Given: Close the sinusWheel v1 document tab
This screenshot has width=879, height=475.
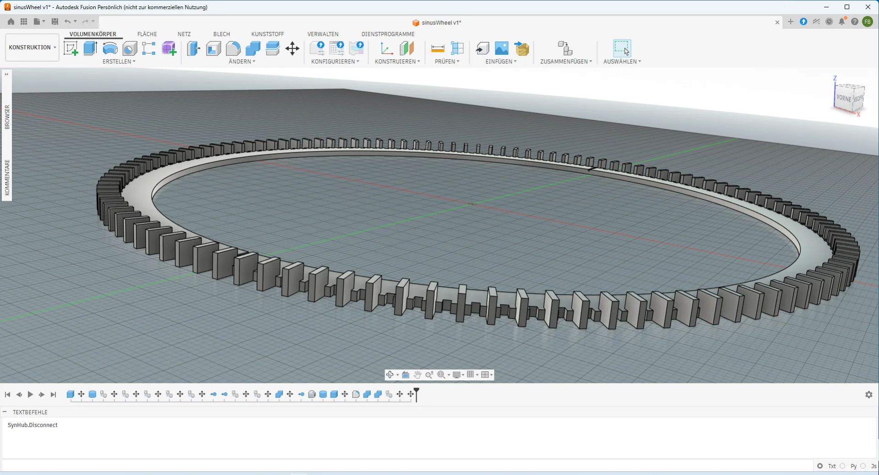Looking at the screenshot, I should [777, 22].
